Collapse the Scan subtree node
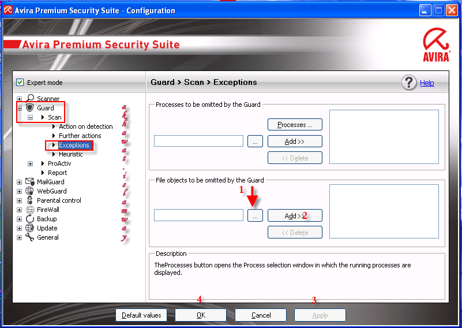 (x=30, y=117)
